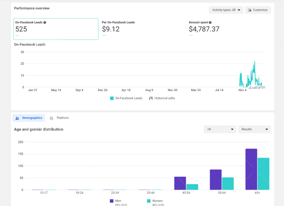284x206 pixels.
Task: Expand the All filter dropdown
Action: tap(220, 130)
